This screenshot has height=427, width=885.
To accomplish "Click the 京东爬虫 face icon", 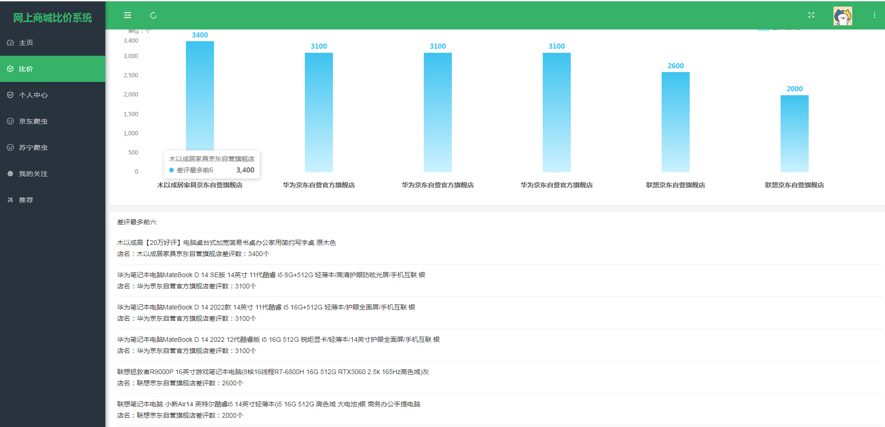I will pyautogui.click(x=10, y=121).
